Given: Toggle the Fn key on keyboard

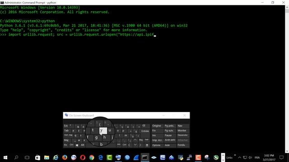Looking at the screenshot, I should [x=65, y=145].
